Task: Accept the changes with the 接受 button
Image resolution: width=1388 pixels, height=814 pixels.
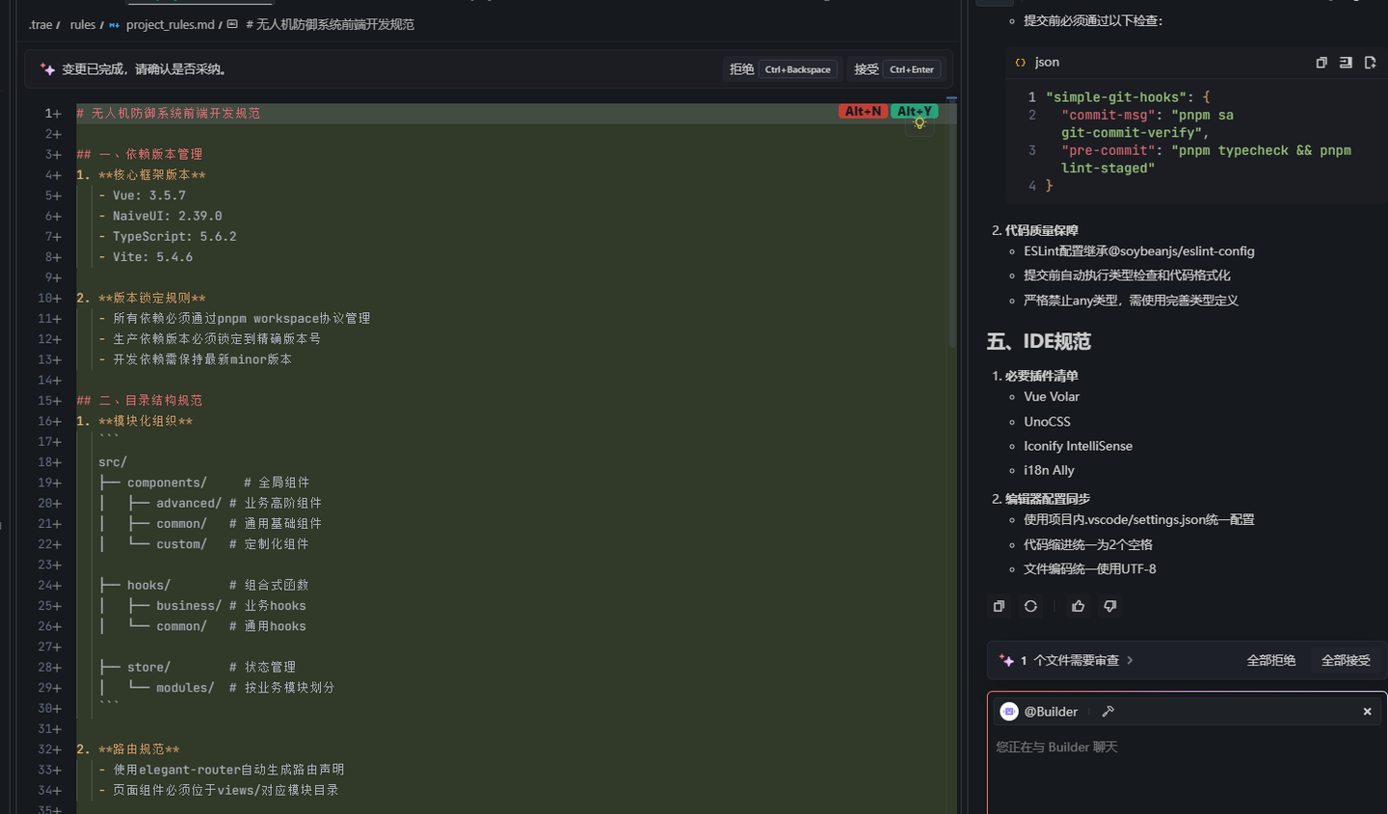Action: pyautogui.click(x=866, y=68)
